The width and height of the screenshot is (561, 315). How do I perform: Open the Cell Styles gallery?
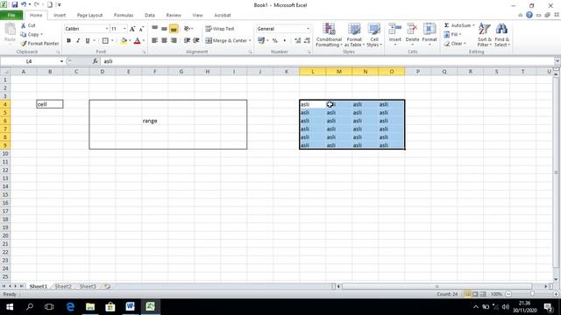tap(374, 35)
